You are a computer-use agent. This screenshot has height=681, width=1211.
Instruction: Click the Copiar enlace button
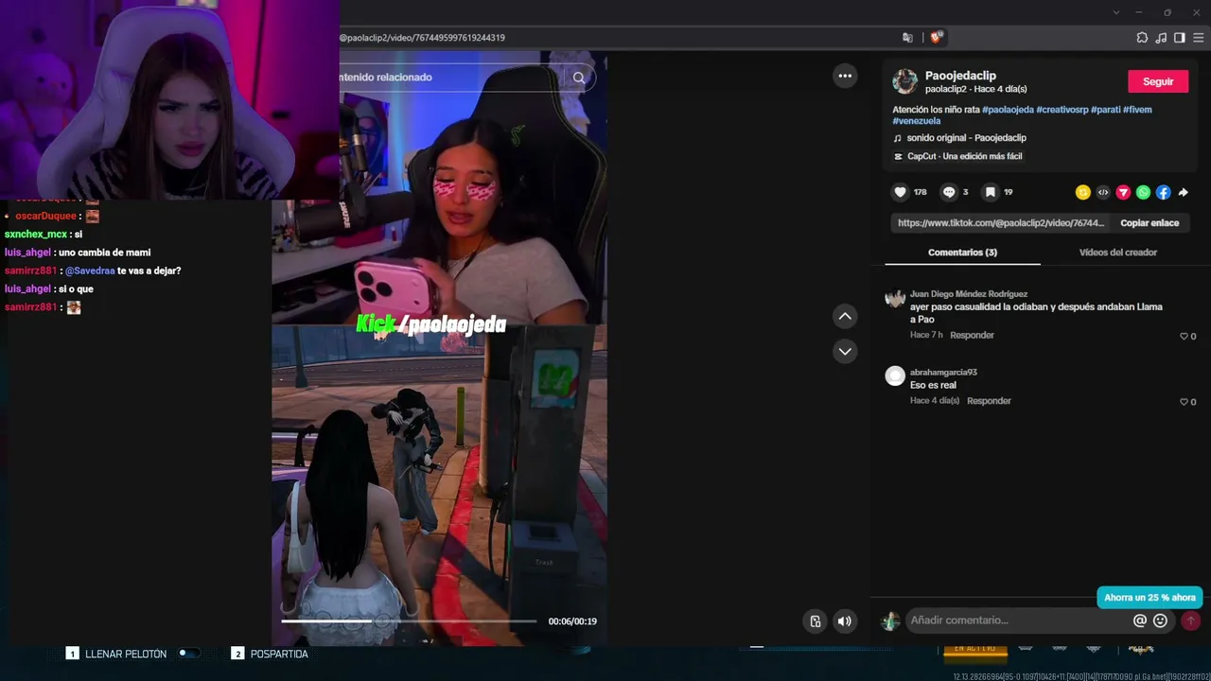point(1150,223)
